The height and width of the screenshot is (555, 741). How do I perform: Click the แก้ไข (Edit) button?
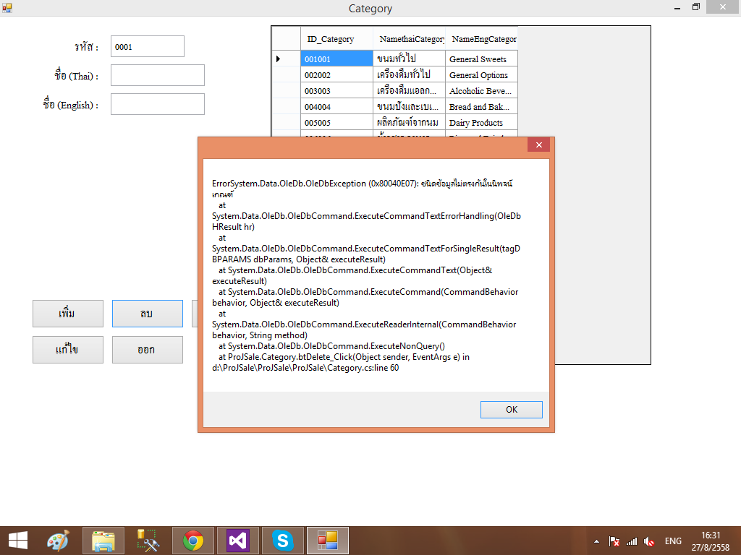(x=68, y=350)
